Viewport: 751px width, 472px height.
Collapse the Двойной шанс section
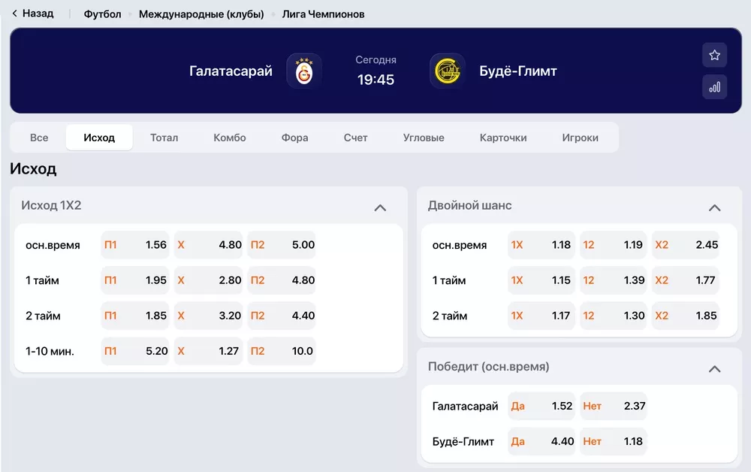tap(714, 207)
